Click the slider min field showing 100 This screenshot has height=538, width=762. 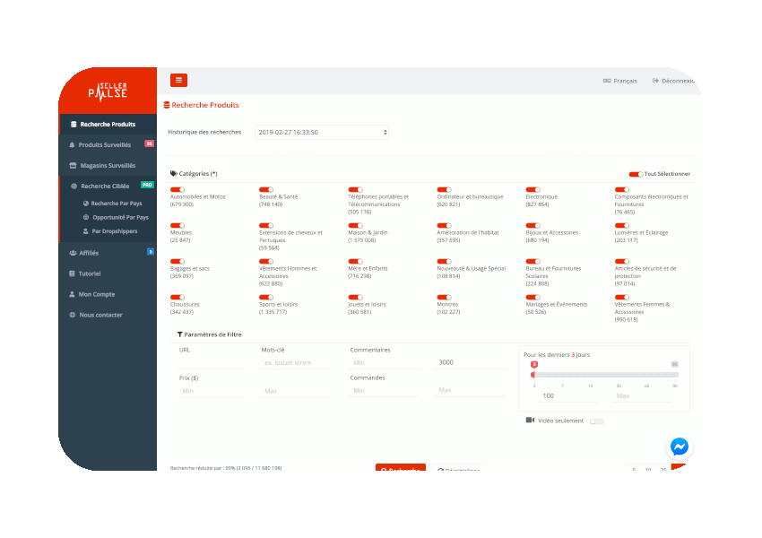click(x=567, y=396)
